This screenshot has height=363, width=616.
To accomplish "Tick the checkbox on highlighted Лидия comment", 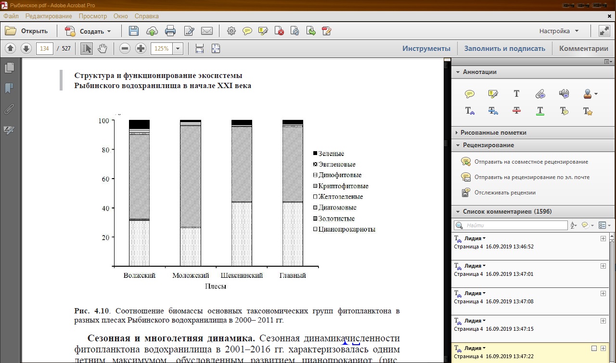I will pyautogui.click(x=594, y=348).
